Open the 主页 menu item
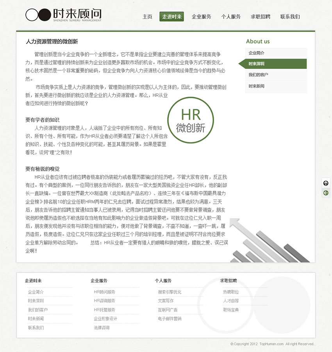332x352 pixels. point(147,17)
